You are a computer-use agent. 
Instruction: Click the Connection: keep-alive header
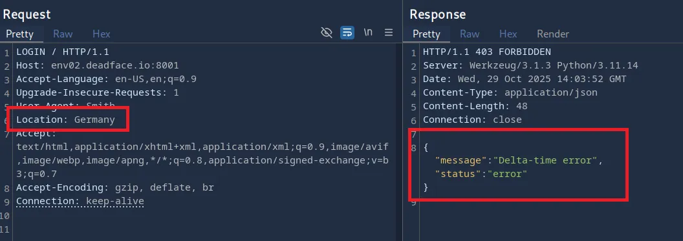coord(80,201)
